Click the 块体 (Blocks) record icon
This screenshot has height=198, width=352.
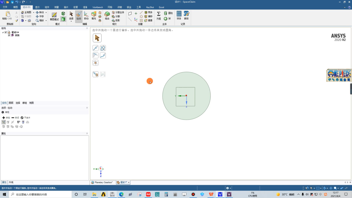(x=179, y=15)
